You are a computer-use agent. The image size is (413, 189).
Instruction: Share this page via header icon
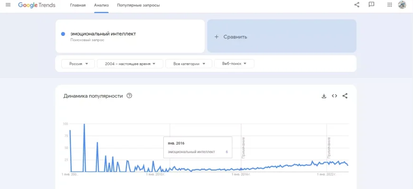357,5
